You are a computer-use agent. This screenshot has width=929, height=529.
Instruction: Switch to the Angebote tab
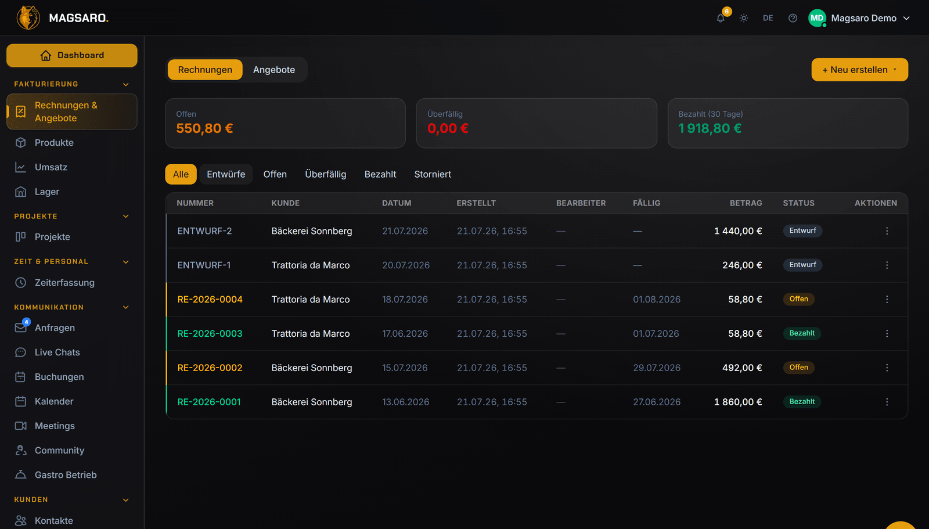click(x=274, y=70)
